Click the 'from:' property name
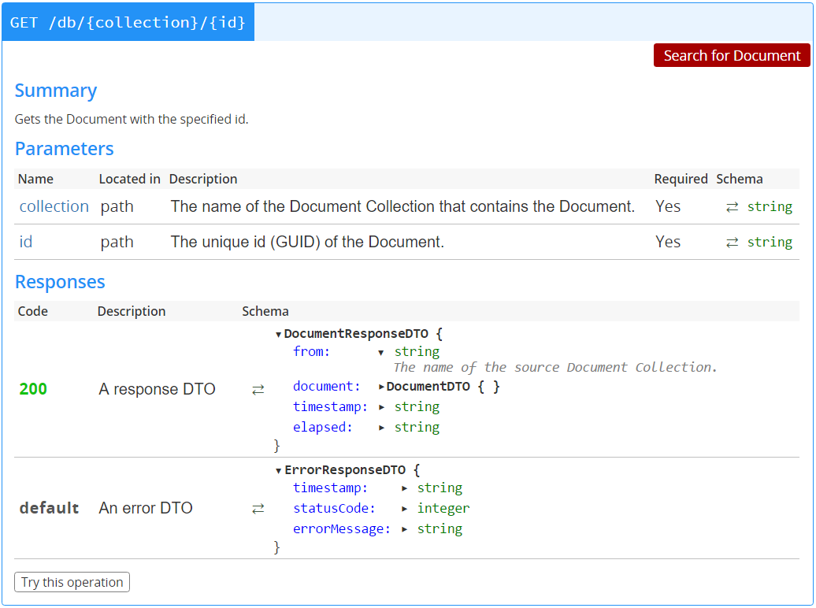Screen dimensions: 816x608 (x=311, y=352)
